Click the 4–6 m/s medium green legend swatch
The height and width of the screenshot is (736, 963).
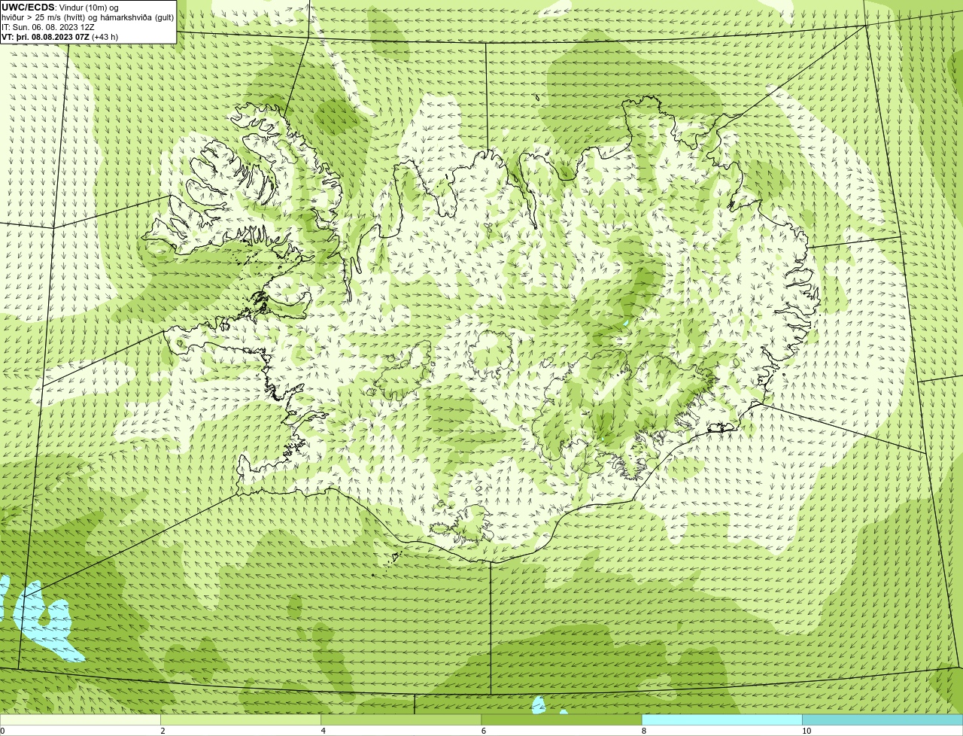tap(401, 720)
